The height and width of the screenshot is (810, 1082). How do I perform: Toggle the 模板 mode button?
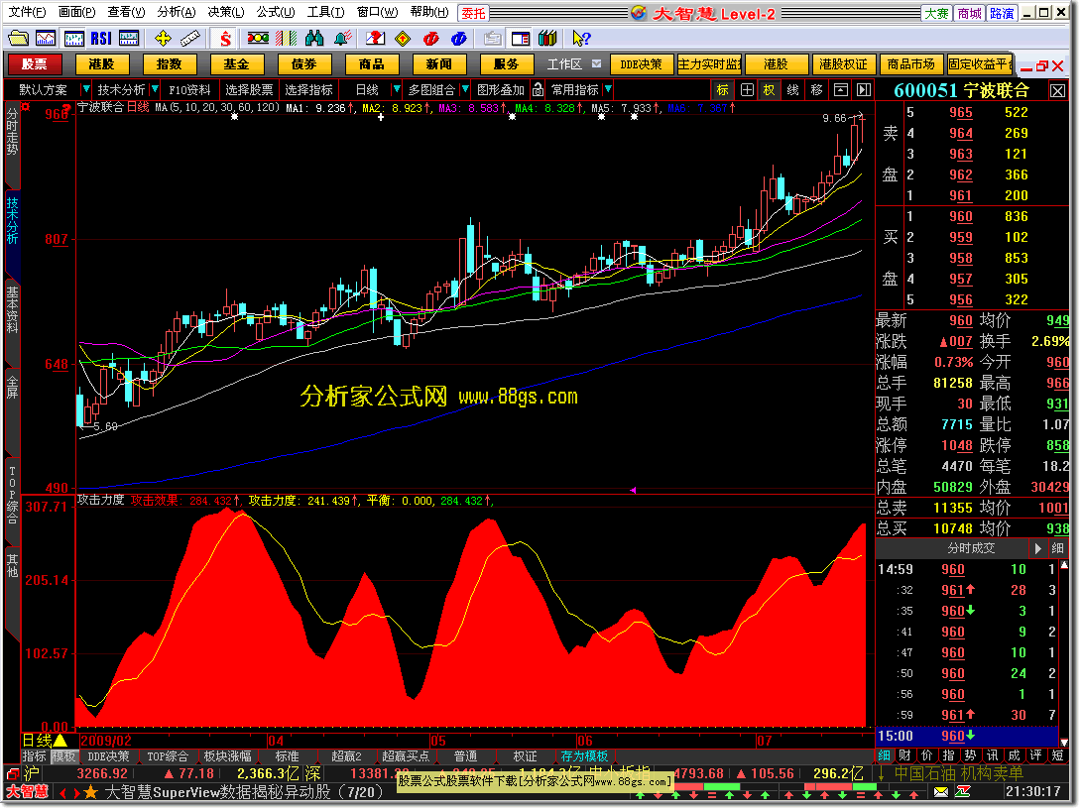click(64, 756)
